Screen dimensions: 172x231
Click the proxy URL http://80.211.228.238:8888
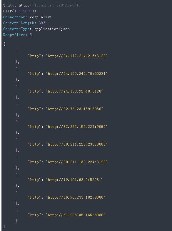click(76, 144)
